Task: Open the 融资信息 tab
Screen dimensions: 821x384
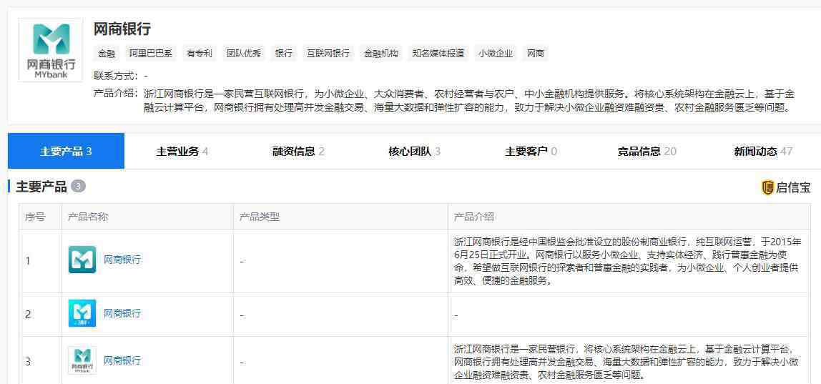Action: coord(298,152)
